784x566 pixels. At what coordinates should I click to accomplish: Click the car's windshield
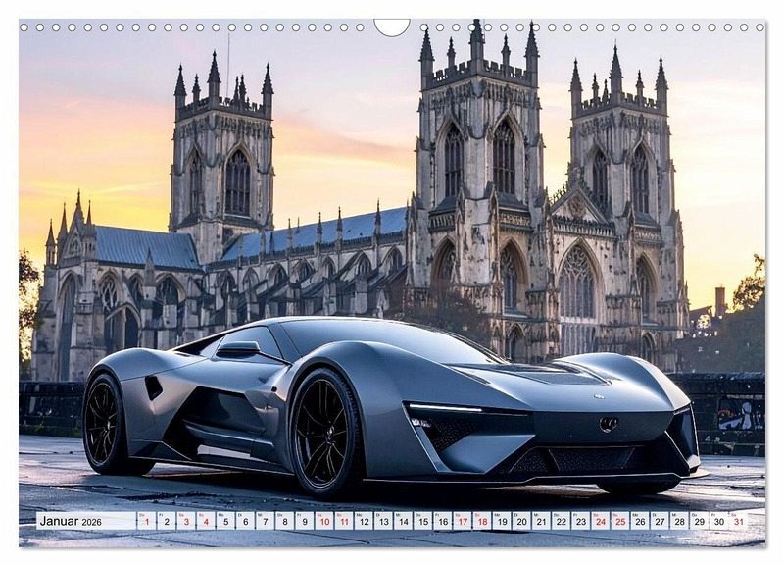point(372,340)
